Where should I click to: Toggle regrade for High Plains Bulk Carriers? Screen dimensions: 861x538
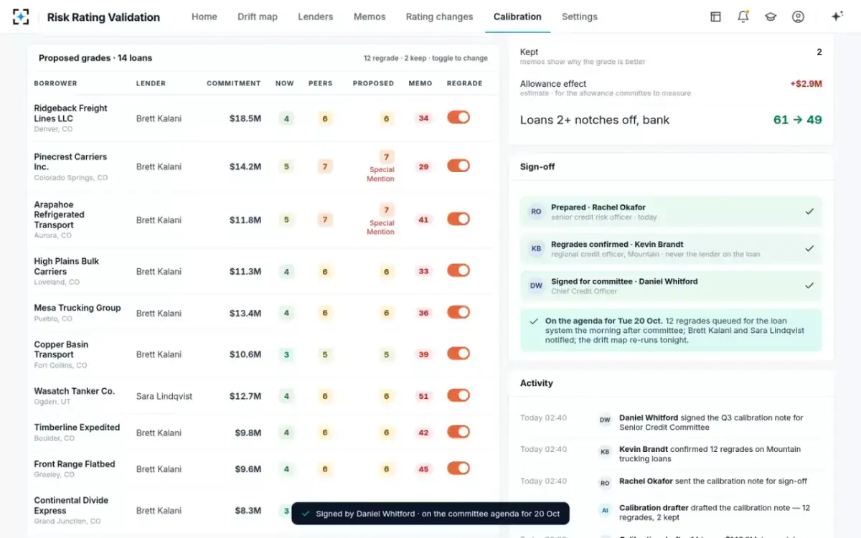[x=458, y=270]
